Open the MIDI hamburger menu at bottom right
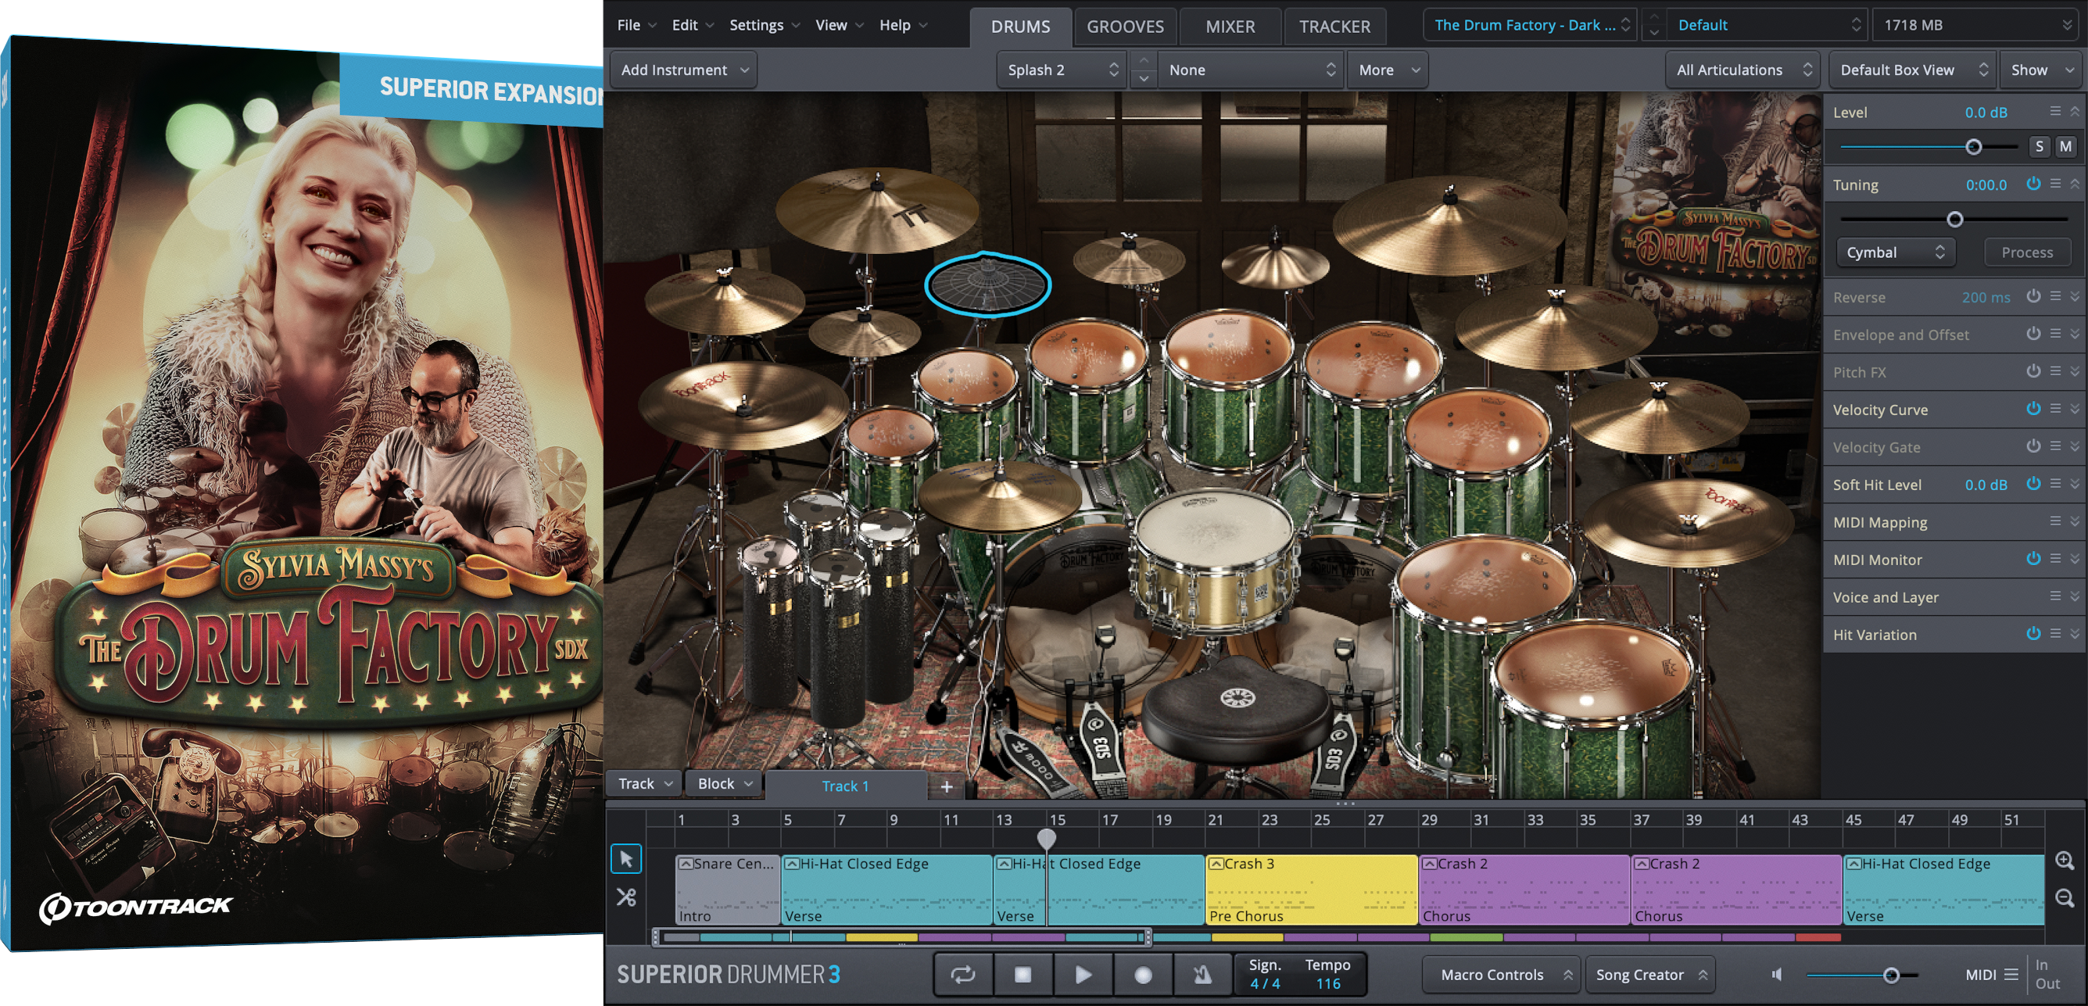Screen dimensions: 2088x1006 point(2013,975)
